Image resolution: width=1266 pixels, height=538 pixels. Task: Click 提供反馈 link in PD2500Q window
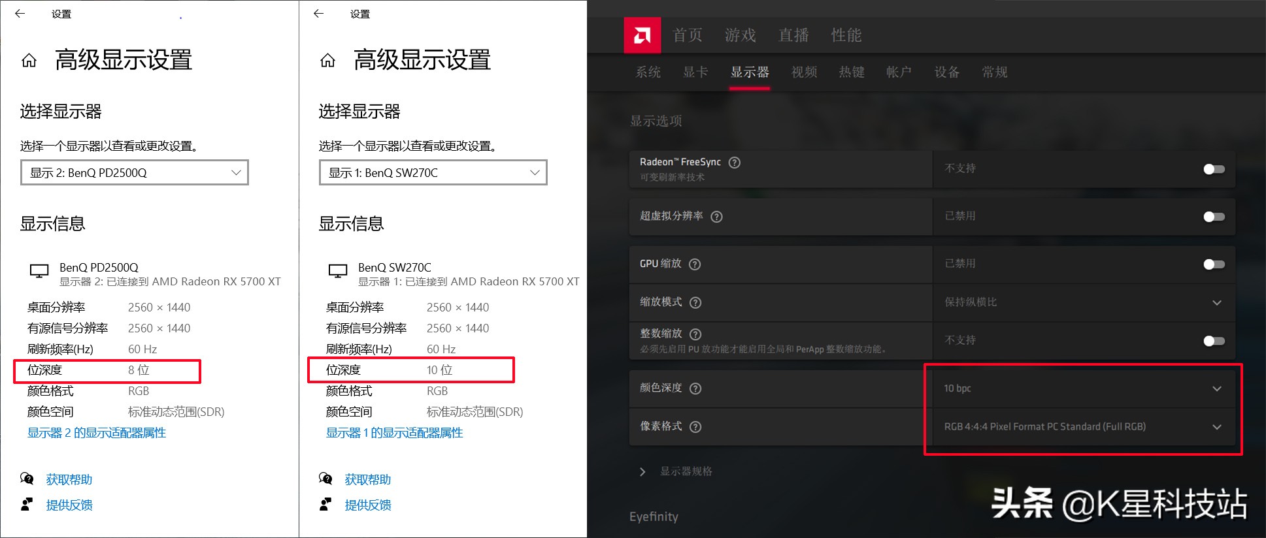click(69, 505)
